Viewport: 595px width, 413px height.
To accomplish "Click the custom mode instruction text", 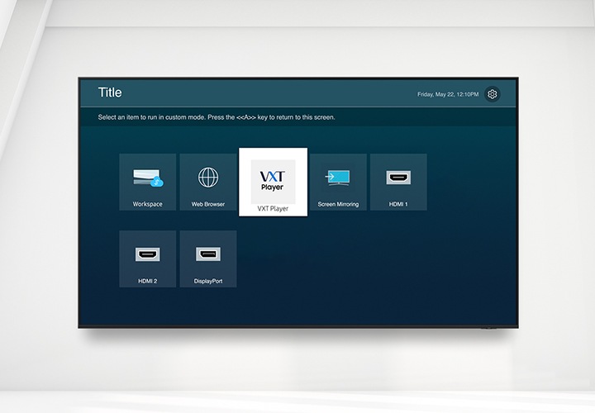I will tap(217, 117).
